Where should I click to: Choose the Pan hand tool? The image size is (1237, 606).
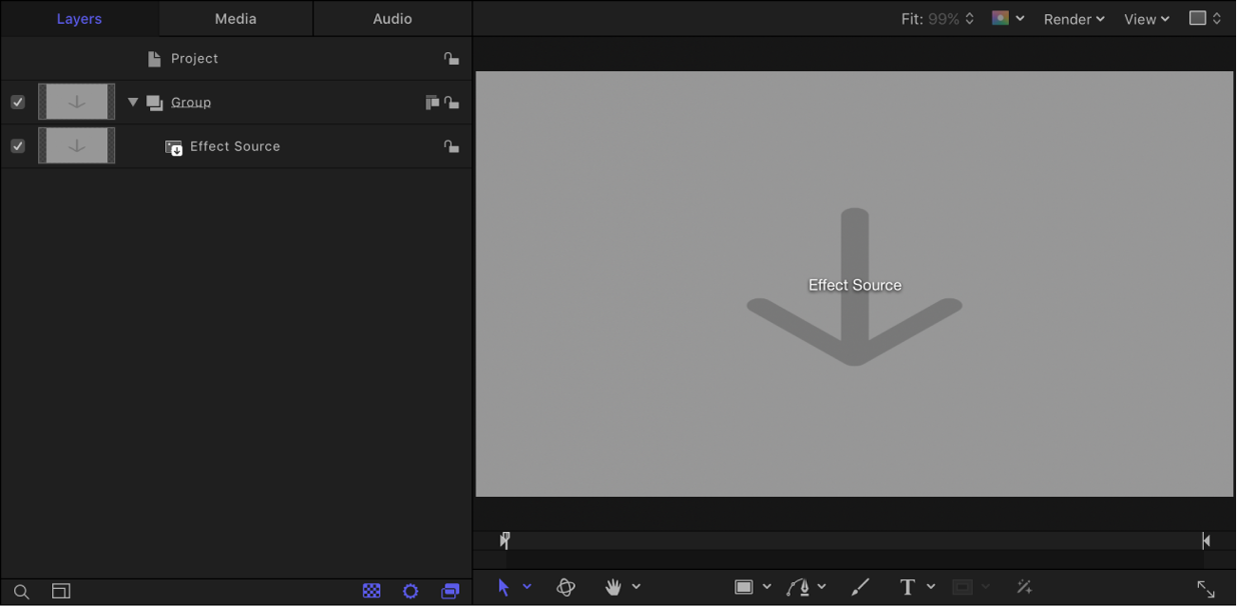tap(614, 586)
